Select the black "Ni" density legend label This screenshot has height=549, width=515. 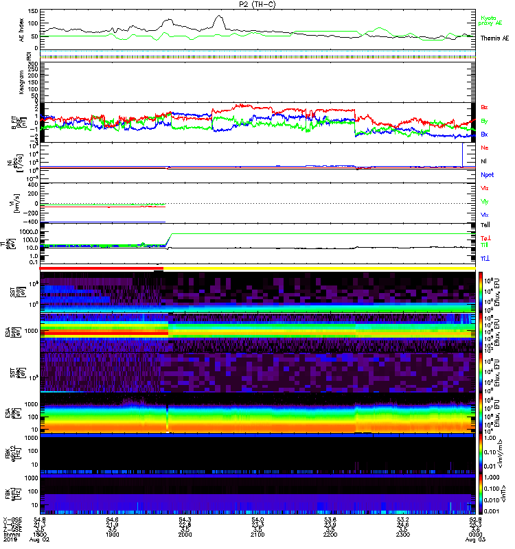483,161
